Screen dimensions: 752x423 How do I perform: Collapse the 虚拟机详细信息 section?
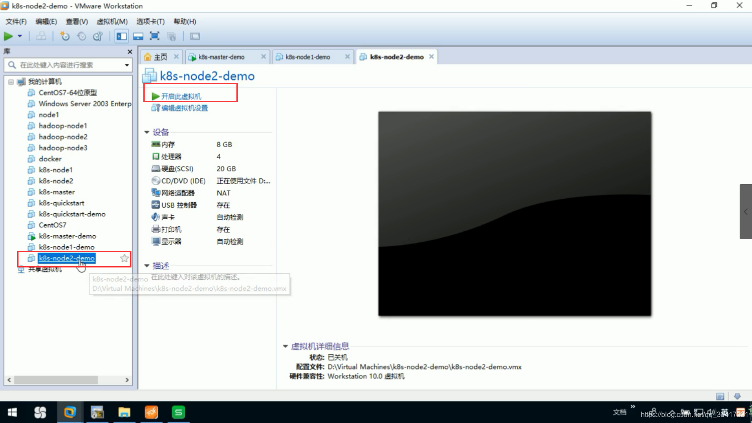[x=285, y=346]
